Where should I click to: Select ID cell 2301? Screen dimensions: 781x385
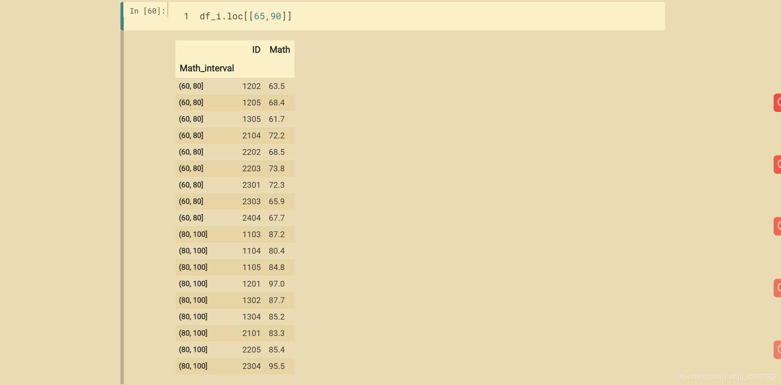(251, 185)
